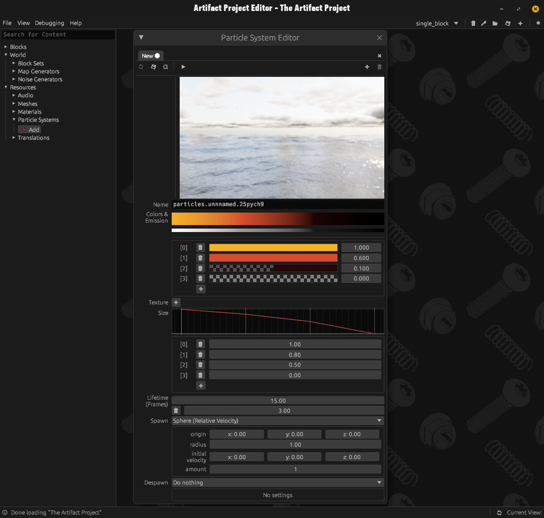Open the single_block dropdown
This screenshot has width=544, height=518.
(x=437, y=23)
